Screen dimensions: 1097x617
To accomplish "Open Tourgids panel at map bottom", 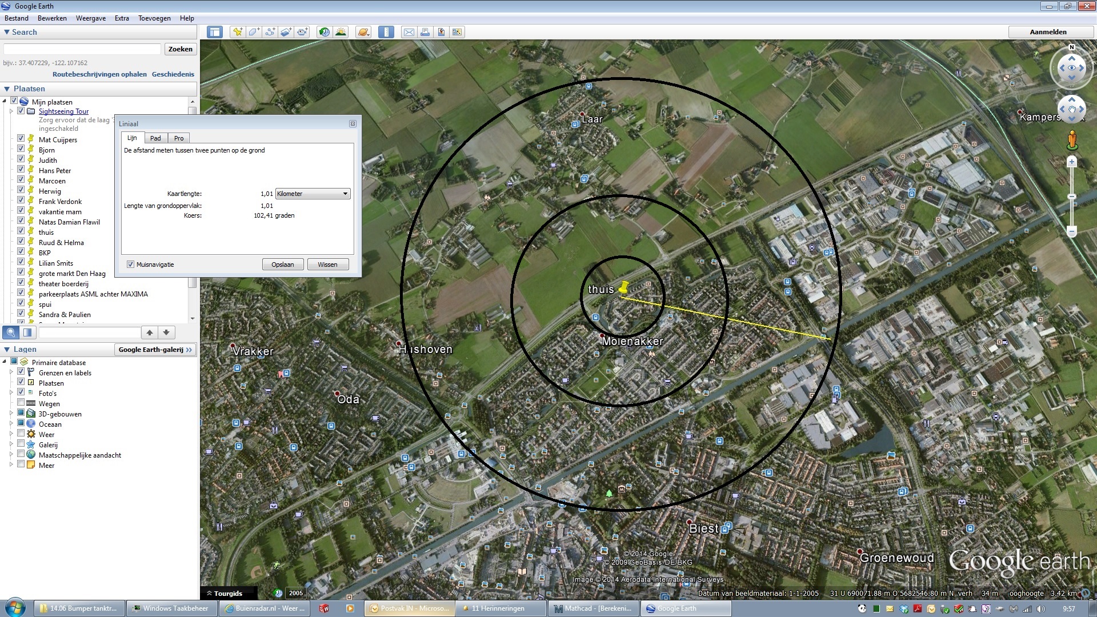I will (228, 594).
